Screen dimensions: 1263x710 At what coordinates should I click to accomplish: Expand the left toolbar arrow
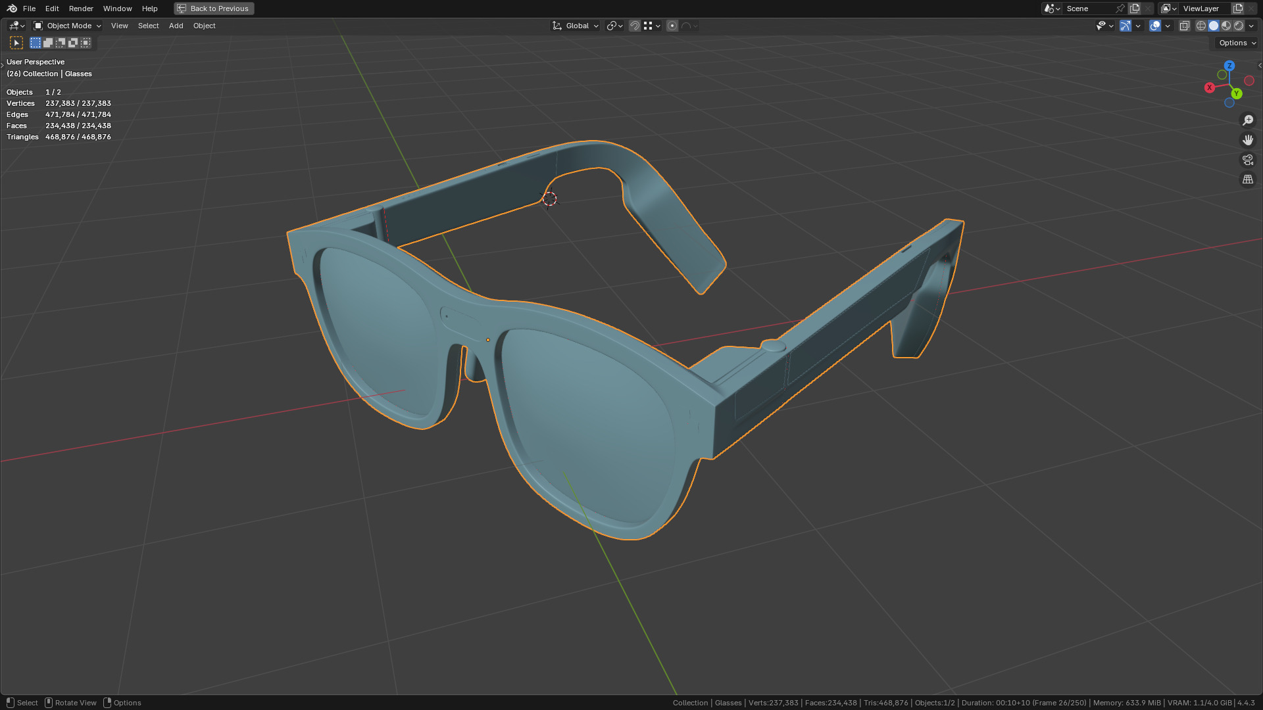(3, 65)
